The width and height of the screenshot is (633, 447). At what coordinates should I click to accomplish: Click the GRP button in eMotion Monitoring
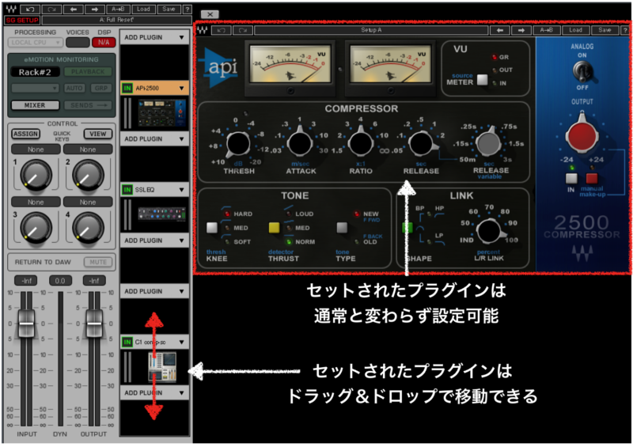click(x=101, y=88)
